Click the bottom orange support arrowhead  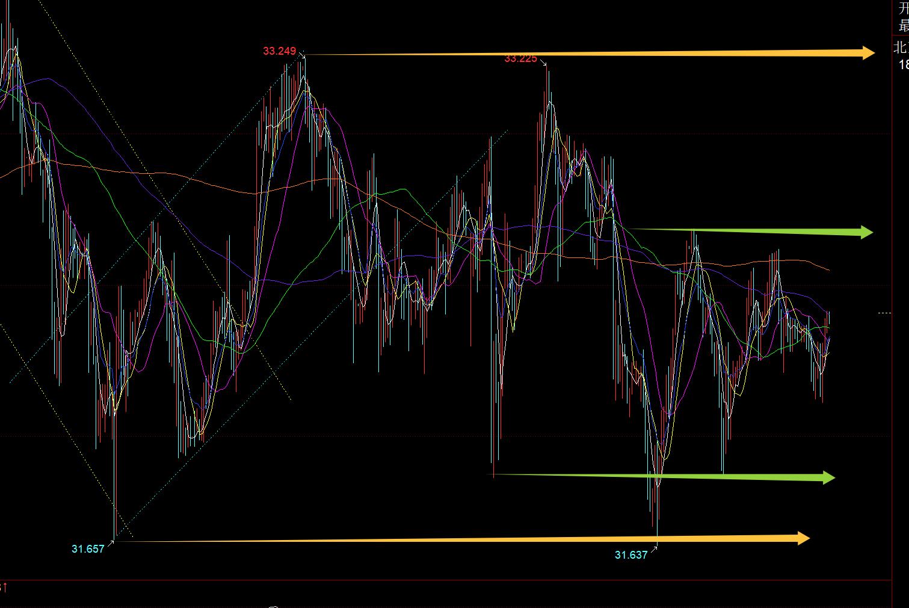pyautogui.click(x=803, y=538)
